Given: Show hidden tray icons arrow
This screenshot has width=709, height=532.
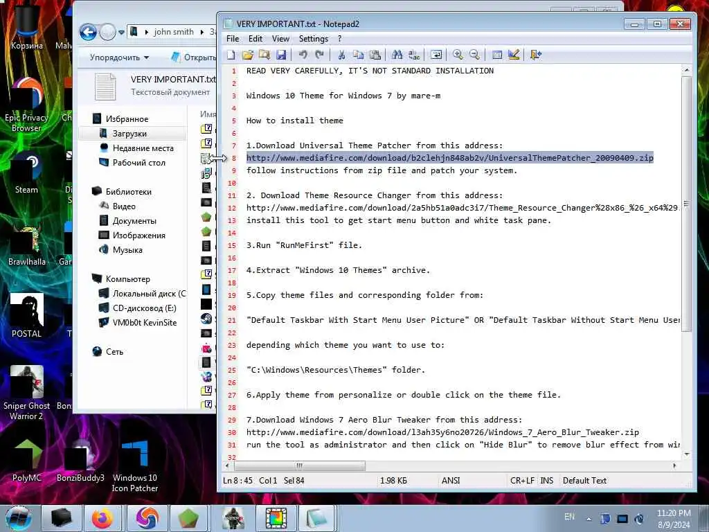Looking at the screenshot, I should click(589, 519).
